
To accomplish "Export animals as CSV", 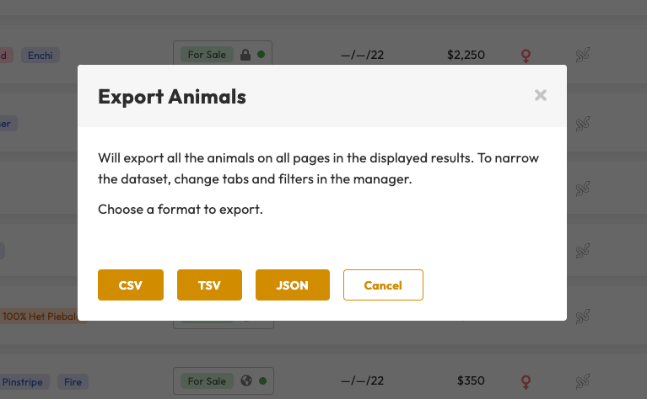I will (130, 285).
